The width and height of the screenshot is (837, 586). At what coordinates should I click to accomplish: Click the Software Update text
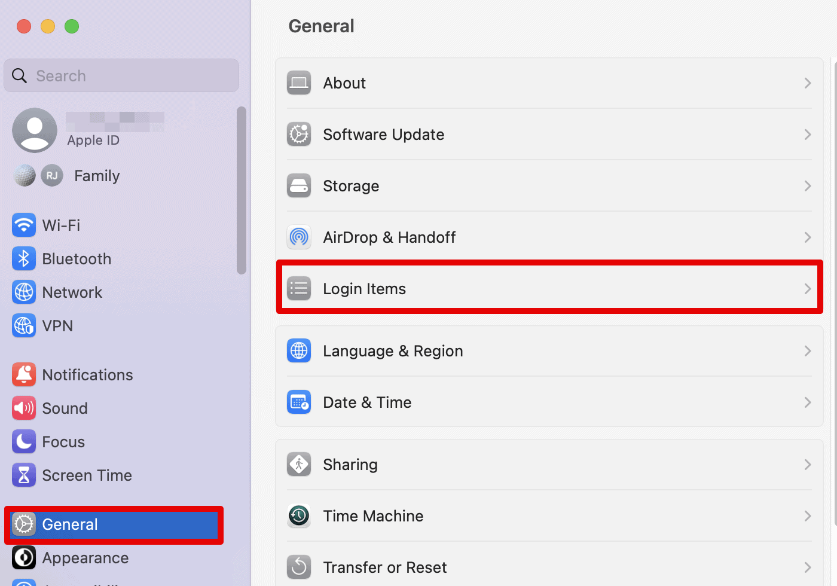pos(384,135)
